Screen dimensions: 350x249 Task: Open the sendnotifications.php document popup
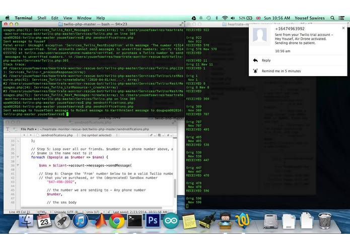point(57,135)
